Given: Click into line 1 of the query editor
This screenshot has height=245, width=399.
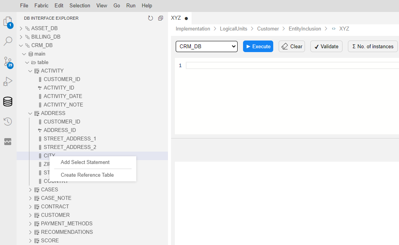Looking at the screenshot, I should (x=290, y=66).
